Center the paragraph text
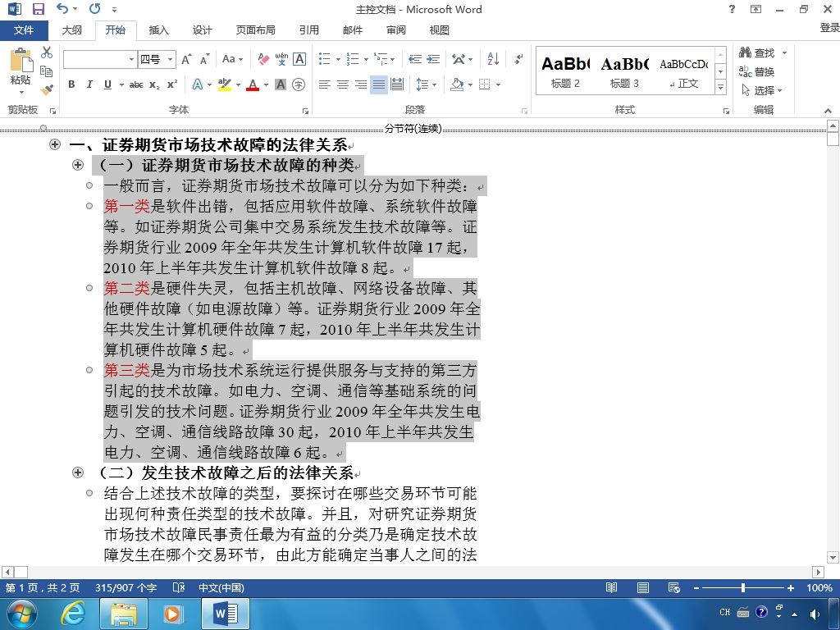The width and height of the screenshot is (840, 630). coord(342,84)
